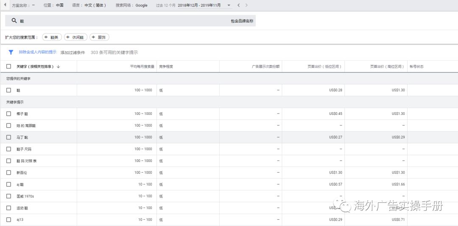Viewport: 458px width, 226px height.
Task: Open the date range dropdown arrow
Action: tap(229, 5)
